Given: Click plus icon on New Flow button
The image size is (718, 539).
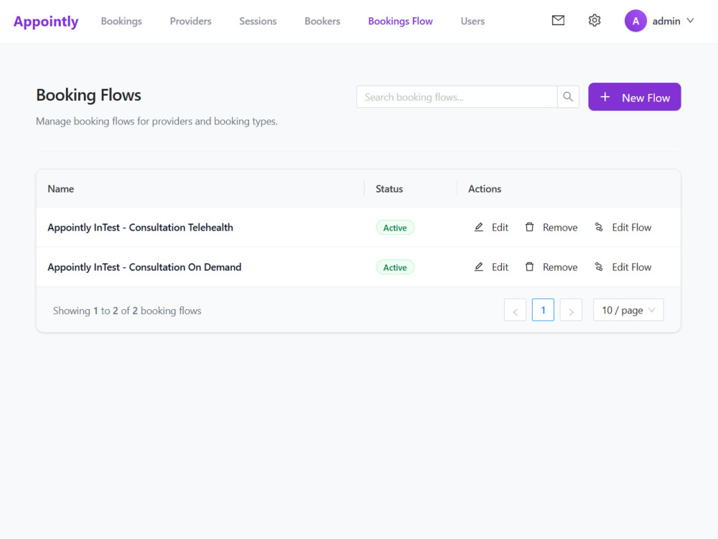Looking at the screenshot, I should [605, 97].
